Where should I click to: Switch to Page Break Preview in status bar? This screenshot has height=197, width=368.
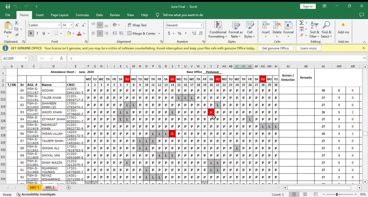click(315, 194)
